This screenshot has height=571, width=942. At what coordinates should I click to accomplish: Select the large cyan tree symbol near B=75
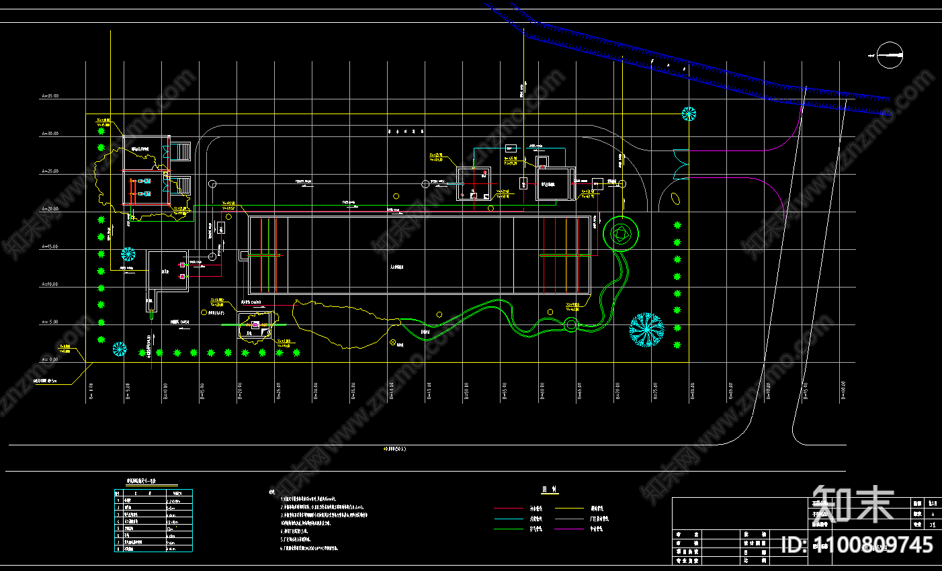pos(646,330)
